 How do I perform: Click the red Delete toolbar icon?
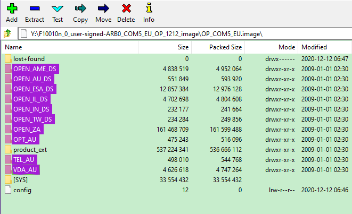pos(126,8)
